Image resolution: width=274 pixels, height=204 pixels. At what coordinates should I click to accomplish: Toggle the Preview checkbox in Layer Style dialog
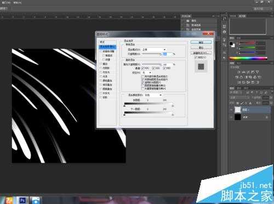tap(196, 58)
